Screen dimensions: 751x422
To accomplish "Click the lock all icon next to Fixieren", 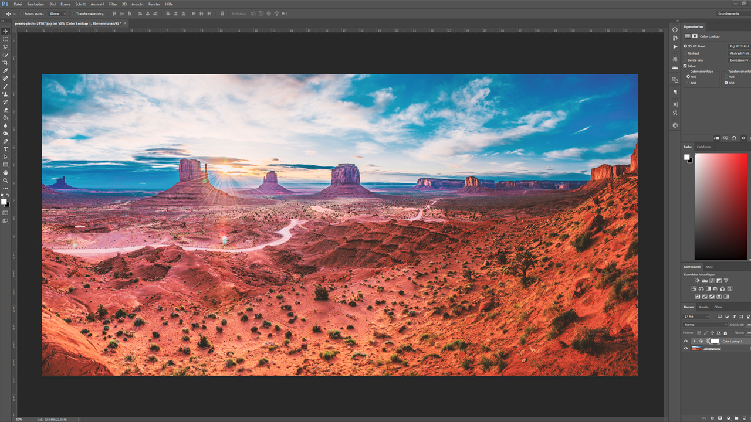I will pyautogui.click(x=725, y=333).
